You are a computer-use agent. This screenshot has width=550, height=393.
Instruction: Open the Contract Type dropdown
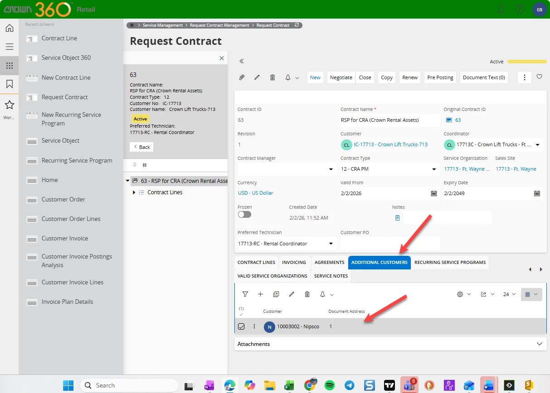point(434,169)
